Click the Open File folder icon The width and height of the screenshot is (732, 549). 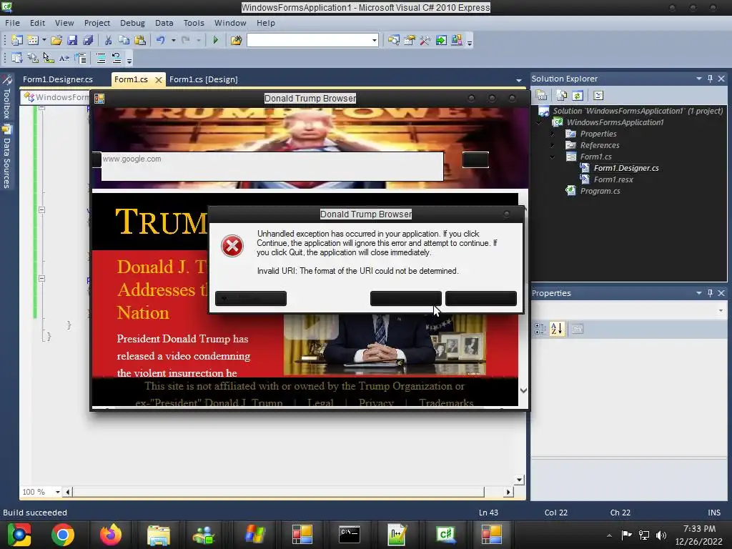(56, 41)
